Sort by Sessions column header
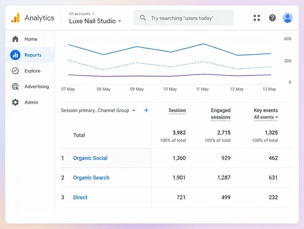This screenshot has height=229, width=304. [177, 110]
